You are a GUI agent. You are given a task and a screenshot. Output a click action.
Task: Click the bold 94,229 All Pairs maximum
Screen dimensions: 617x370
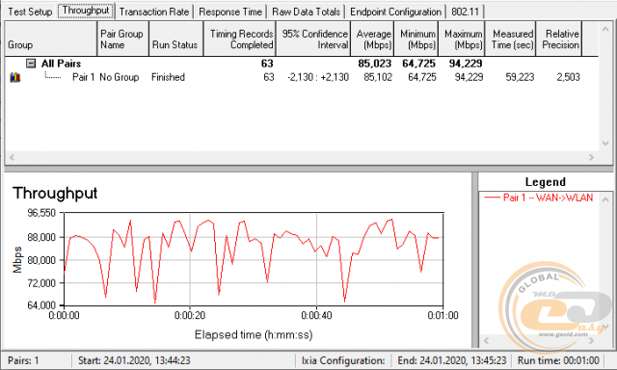[466, 64]
